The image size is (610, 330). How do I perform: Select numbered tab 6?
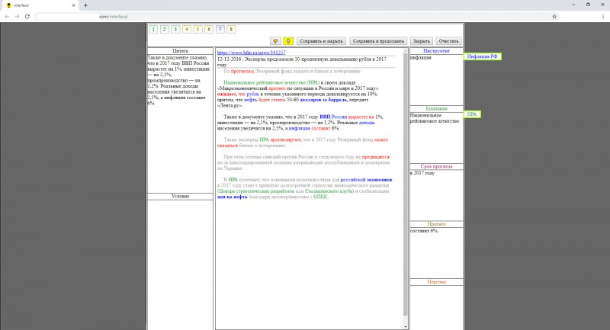pyautogui.click(x=209, y=29)
